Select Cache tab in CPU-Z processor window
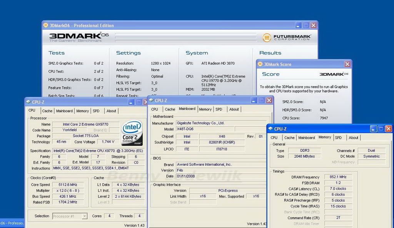The width and height of the screenshot is (394, 228). point(47,111)
